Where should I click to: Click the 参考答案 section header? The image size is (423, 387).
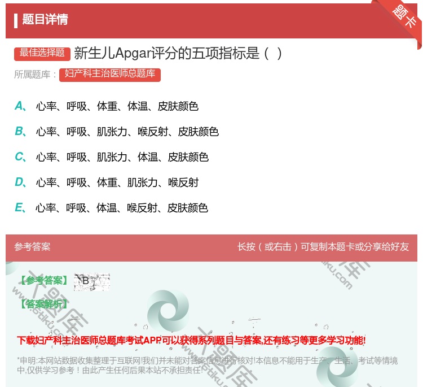tap(32, 247)
